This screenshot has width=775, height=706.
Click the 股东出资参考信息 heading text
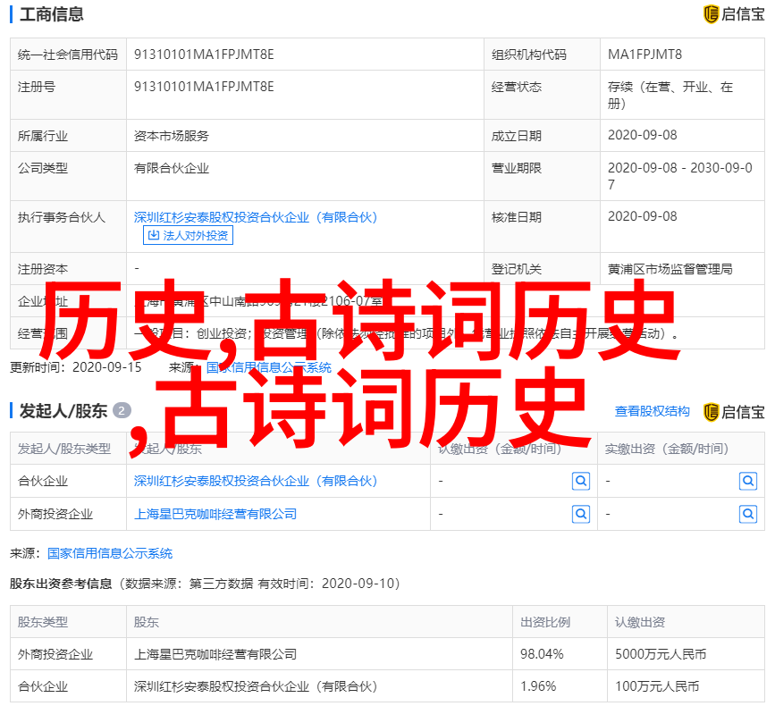[61, 584]
